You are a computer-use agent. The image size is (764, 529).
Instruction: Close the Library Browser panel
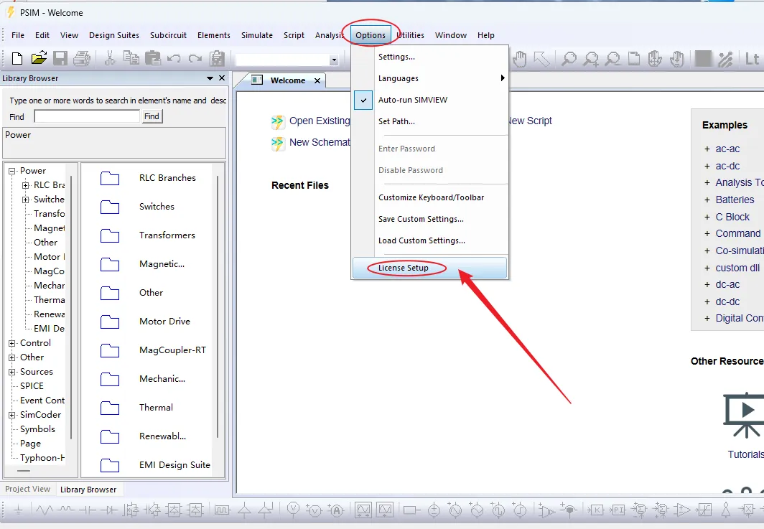[x=222, y=78]
